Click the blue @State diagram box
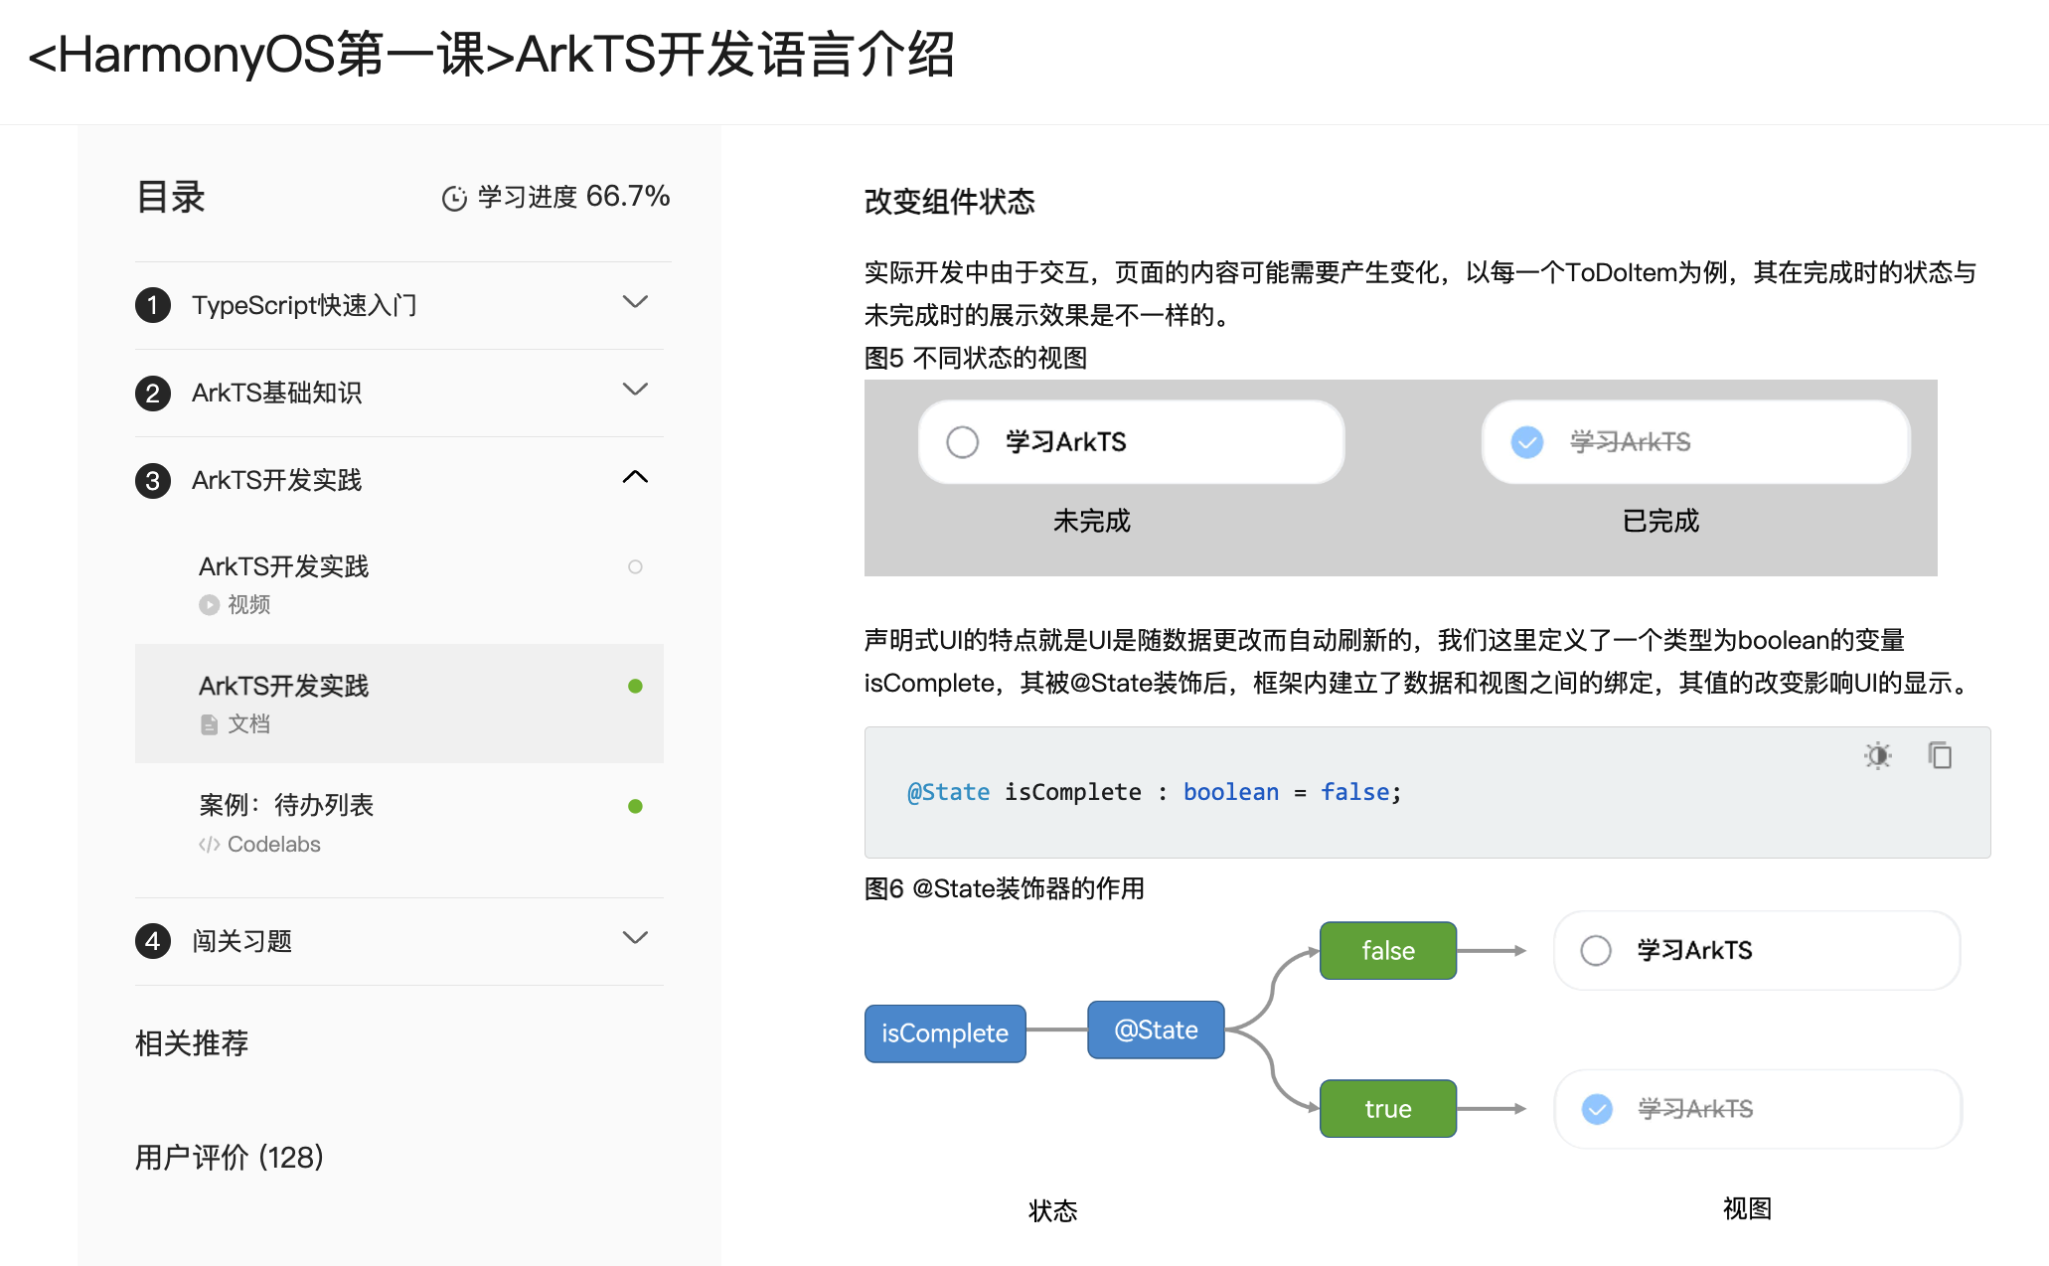The image size is (2049, 1266). pos(1157,1030)
